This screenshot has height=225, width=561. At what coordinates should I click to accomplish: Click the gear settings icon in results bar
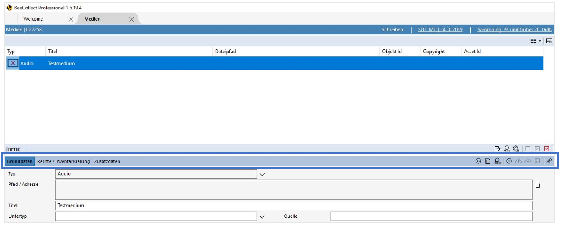[516, 149]
